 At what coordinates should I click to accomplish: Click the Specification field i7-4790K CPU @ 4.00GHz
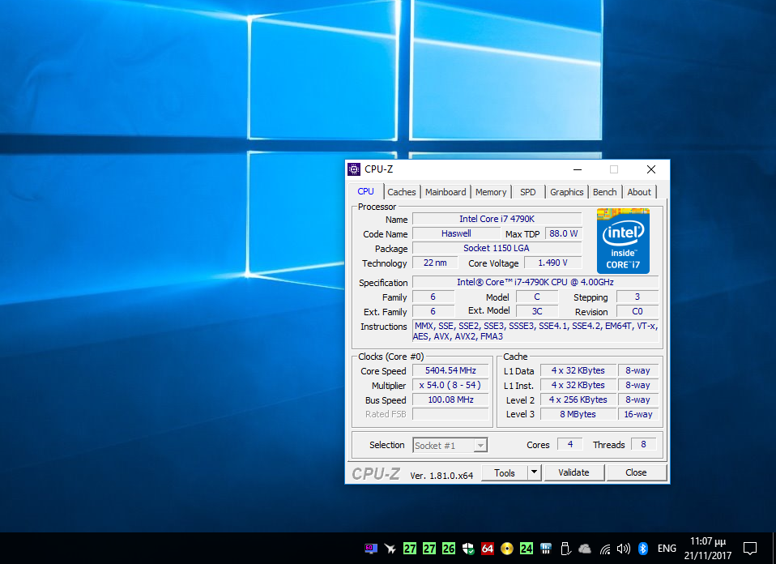pyautogui.click(x=535, y=282)
